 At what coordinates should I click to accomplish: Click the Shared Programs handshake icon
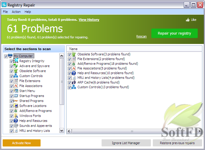(x=16, y=100)
